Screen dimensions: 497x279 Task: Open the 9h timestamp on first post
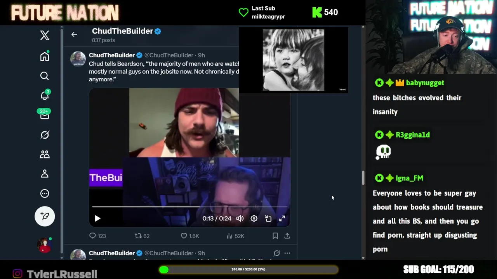coord(201,55)
